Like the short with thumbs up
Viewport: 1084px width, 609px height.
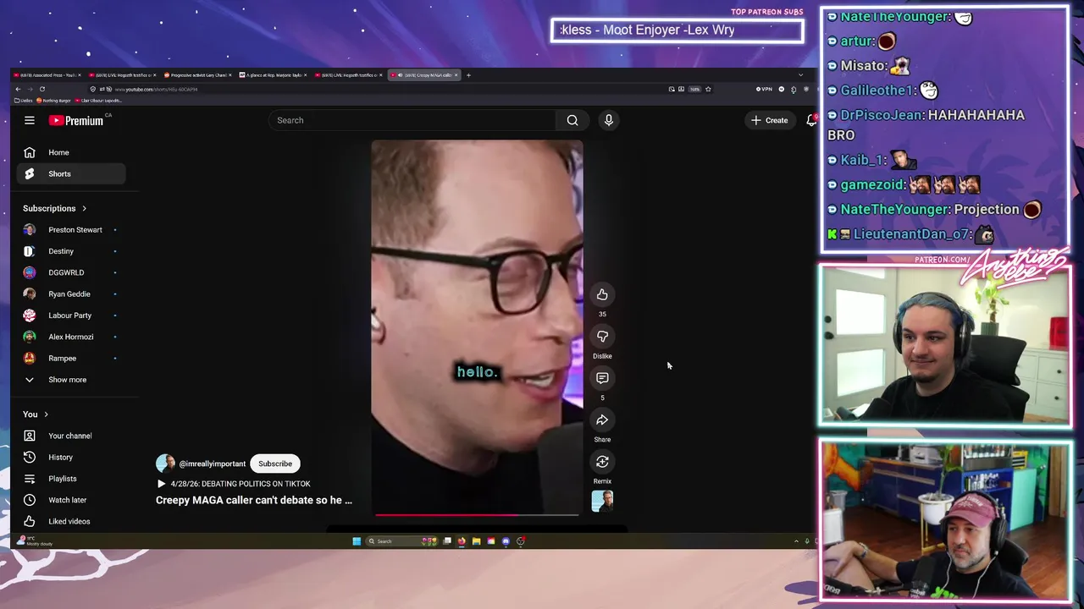(602, 294)
